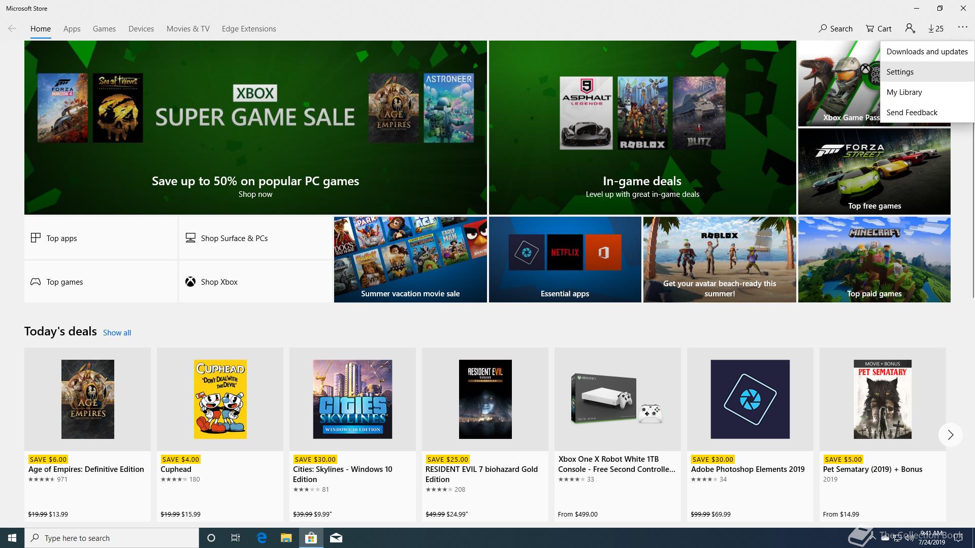Click the Cuphead title text

[176, 469]
